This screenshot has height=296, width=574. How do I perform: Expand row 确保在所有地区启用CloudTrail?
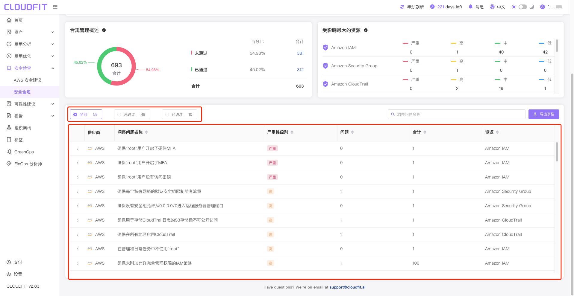[78, 235]
